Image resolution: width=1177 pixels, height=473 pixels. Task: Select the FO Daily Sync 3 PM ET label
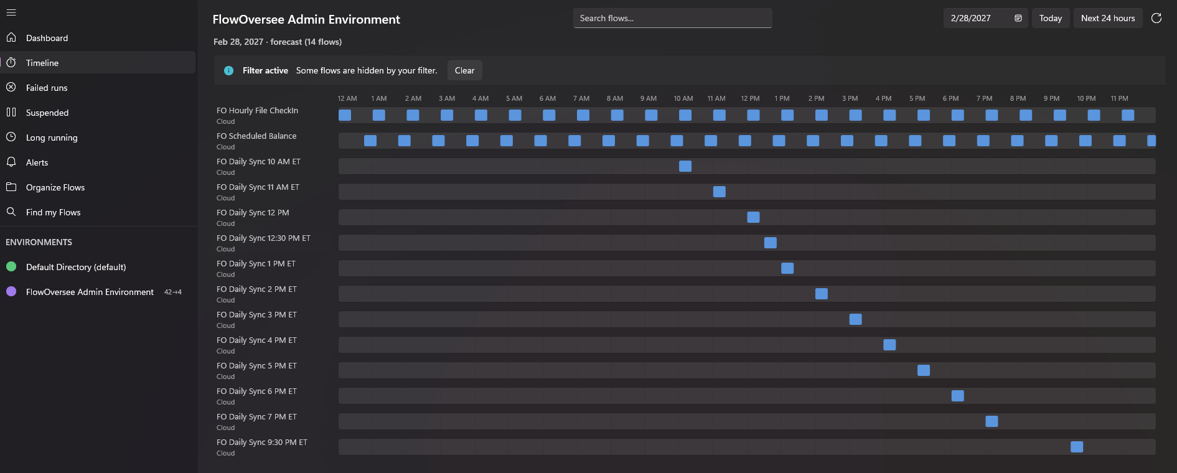point(256,314)
